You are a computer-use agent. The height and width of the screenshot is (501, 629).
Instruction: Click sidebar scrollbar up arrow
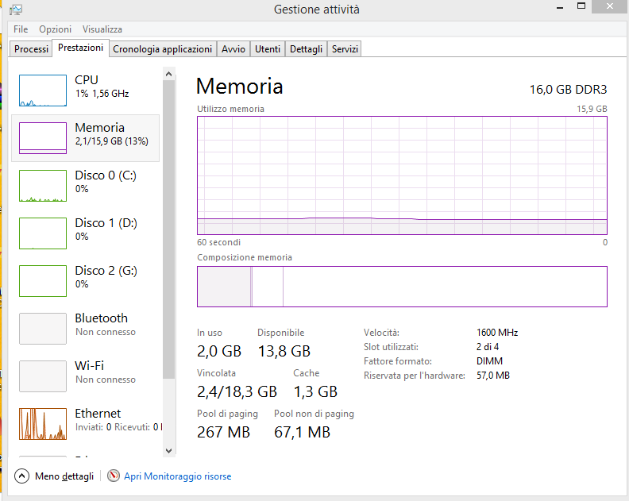click(x=169, y=74)
